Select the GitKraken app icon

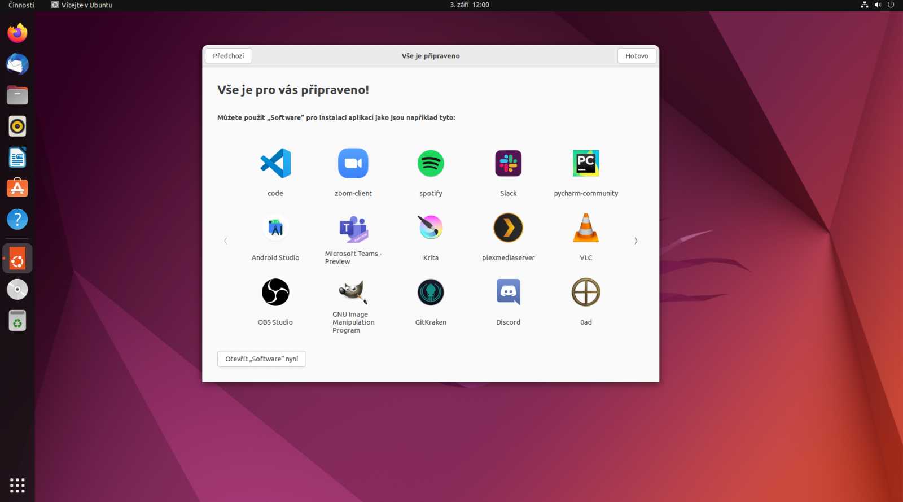coord(431,292)
